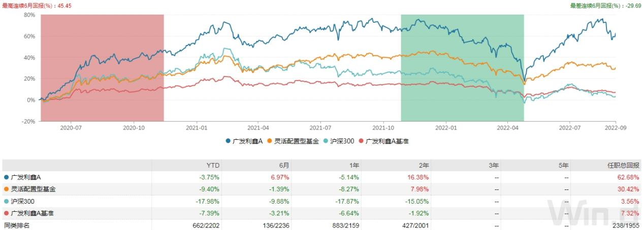The image size is (643, 230).
Task: Hide the 广发利鑫A基准 legend series
Action: pyautogui.click(x=387, y=141)
